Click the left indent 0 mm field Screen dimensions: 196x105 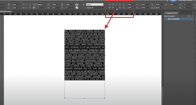click(x=129, y=5)
